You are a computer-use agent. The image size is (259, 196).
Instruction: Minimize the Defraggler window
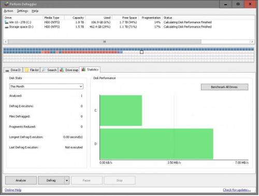pos(225,4)
